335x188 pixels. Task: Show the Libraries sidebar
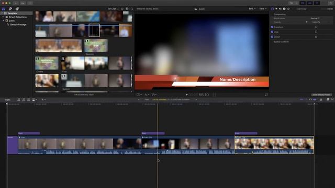pos(4,9)
